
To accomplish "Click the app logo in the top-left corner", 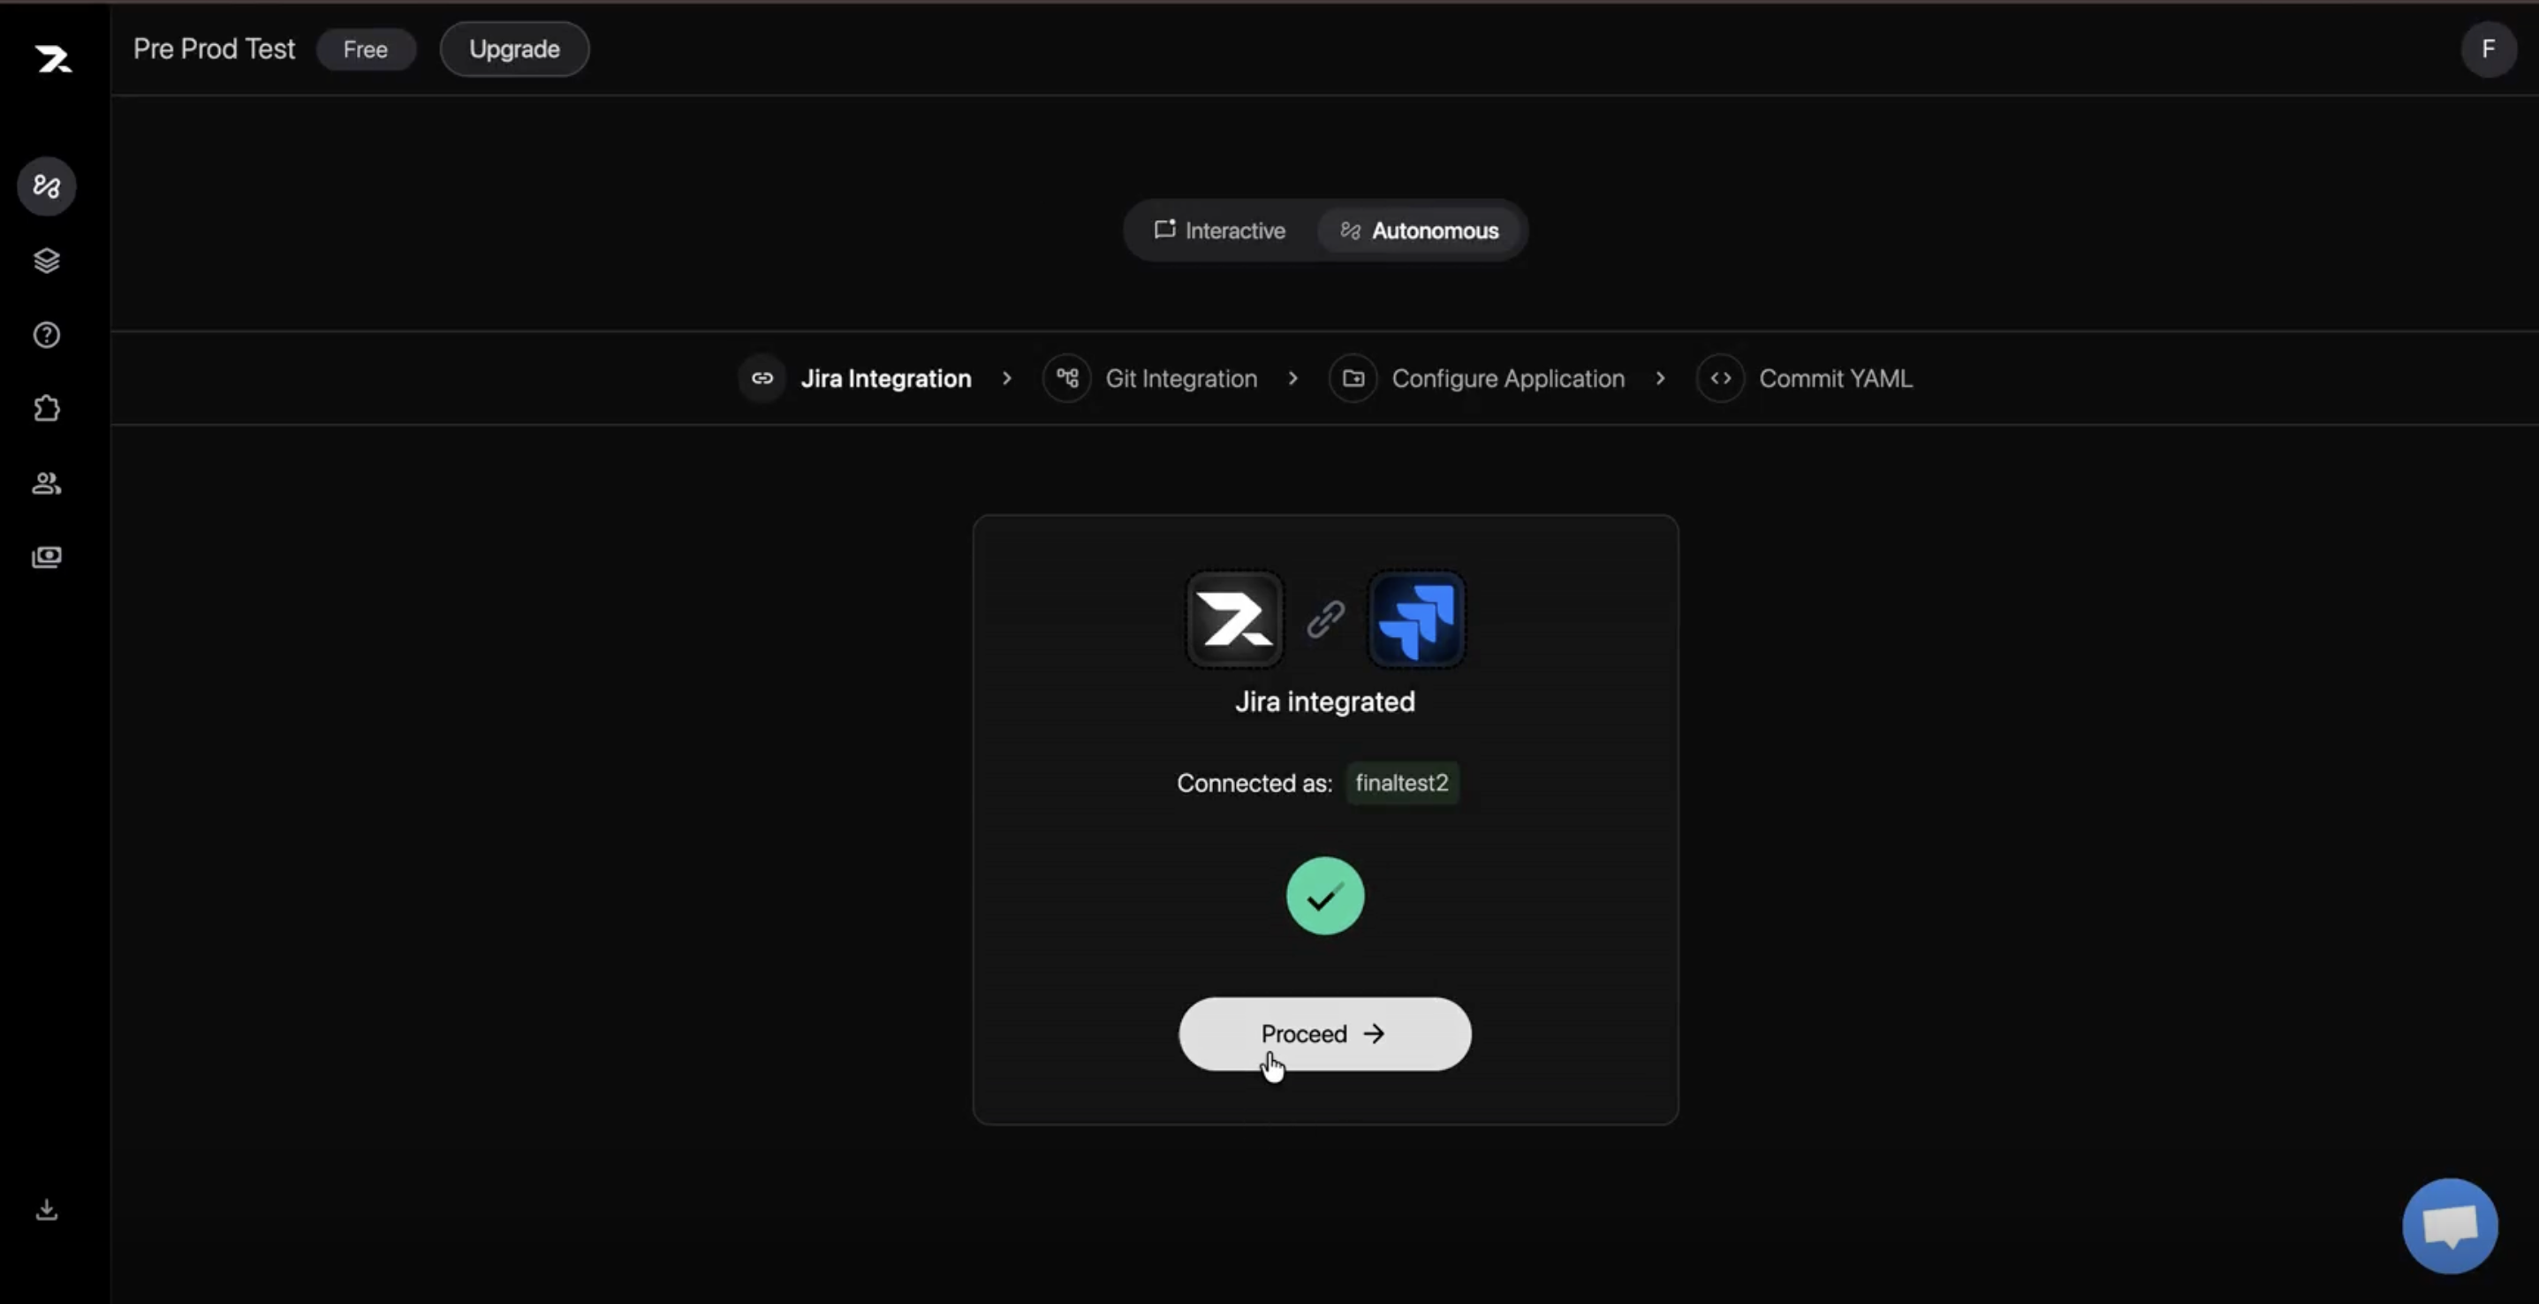I will click(53, 59).
